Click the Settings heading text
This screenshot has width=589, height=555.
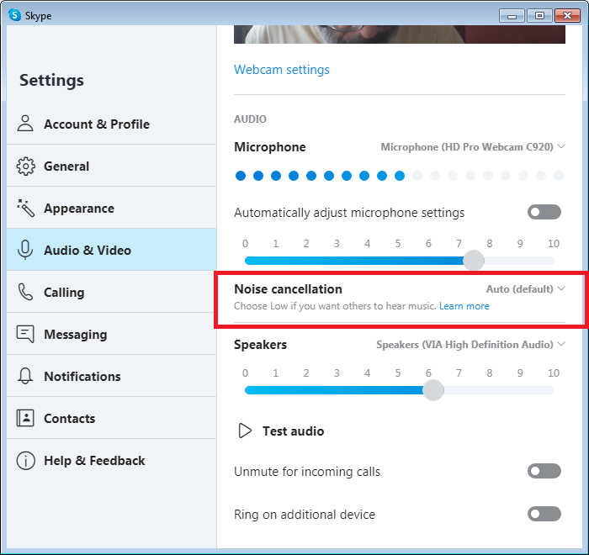[52, 81]
